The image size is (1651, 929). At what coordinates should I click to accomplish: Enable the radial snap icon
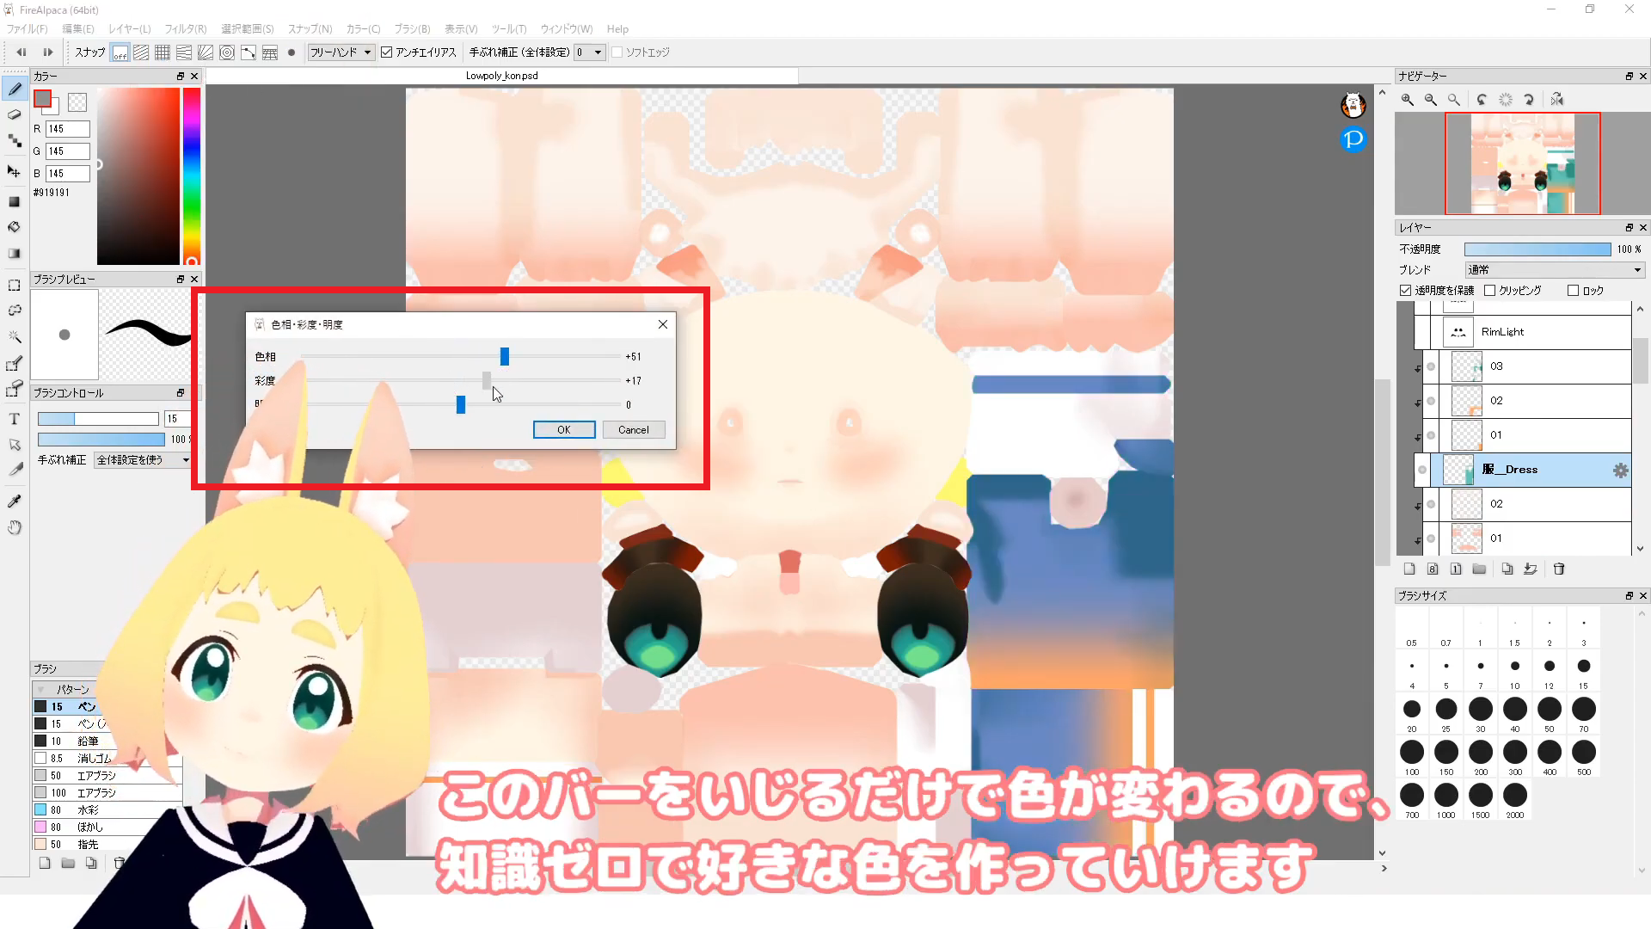tap(206, 52)
